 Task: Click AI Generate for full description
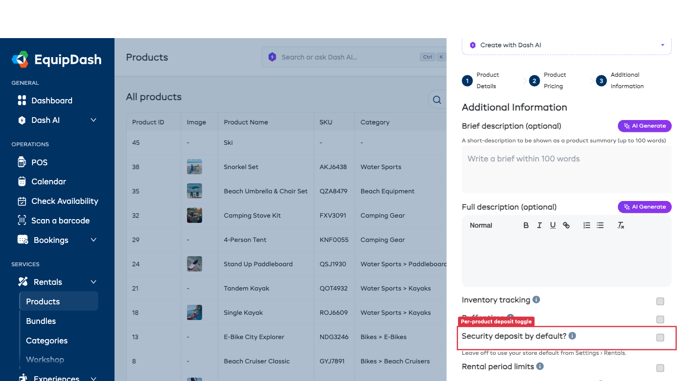tap(645, 207)
